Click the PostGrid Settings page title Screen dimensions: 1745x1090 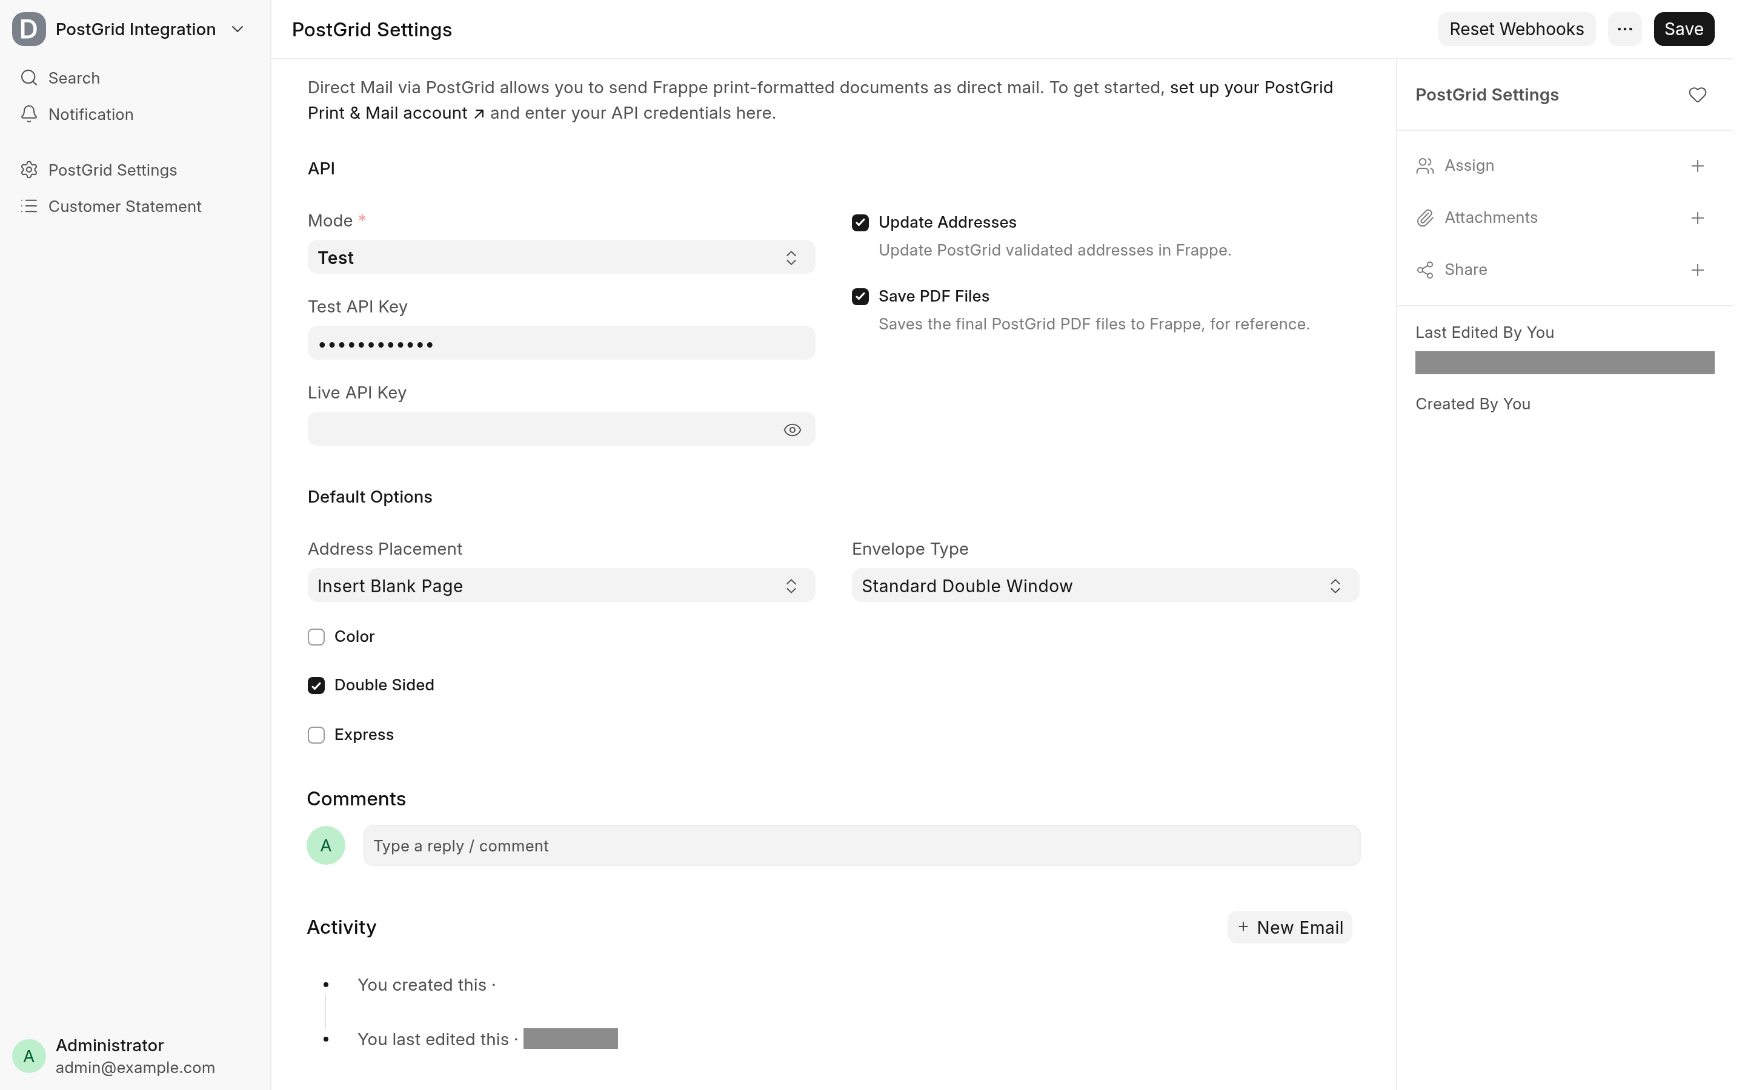coord(372,30)
